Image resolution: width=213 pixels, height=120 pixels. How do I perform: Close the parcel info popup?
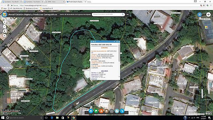(119, 41)
